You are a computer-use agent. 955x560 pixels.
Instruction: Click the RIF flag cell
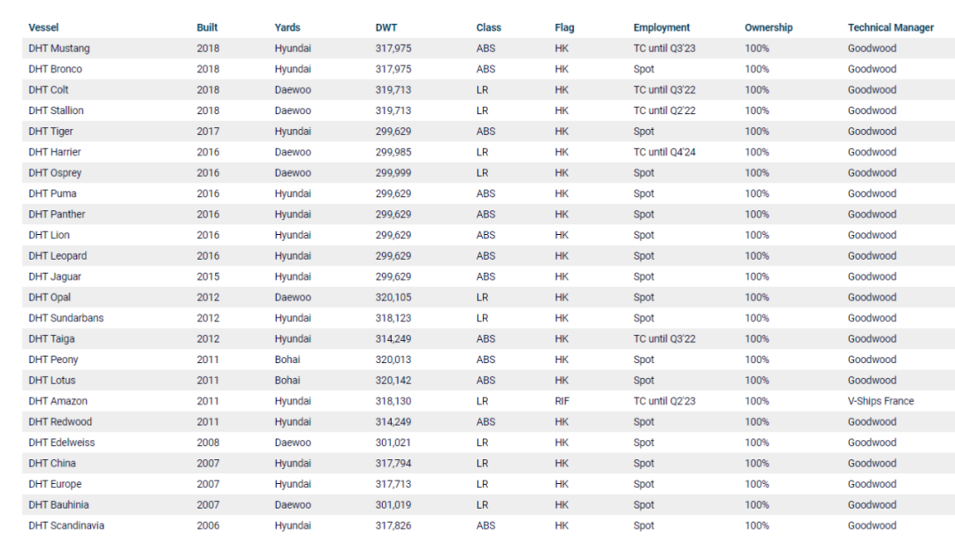[x=562, y=401]
